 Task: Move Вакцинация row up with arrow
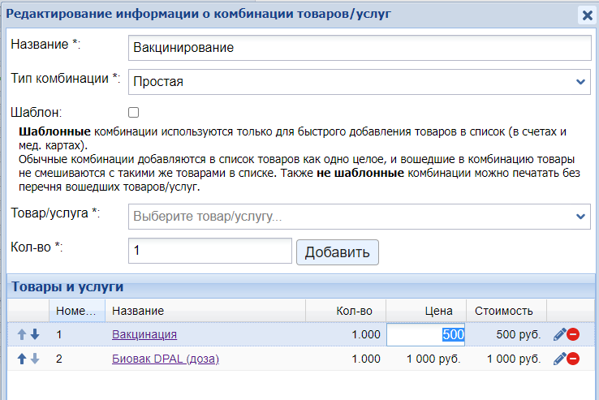click(22, 334)
